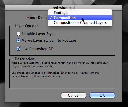Viewport: 128px width, 107px height.
Task: Click the checkmark beside Composition
Action: click(51, 18)
